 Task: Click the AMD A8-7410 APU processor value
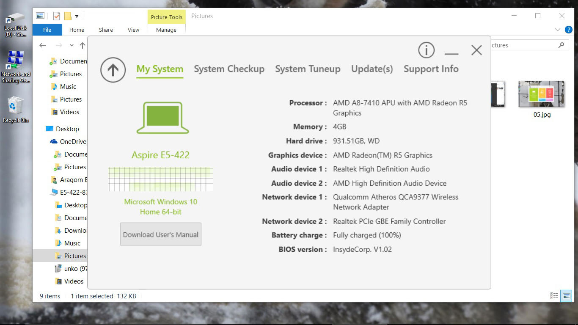point(400,107)
